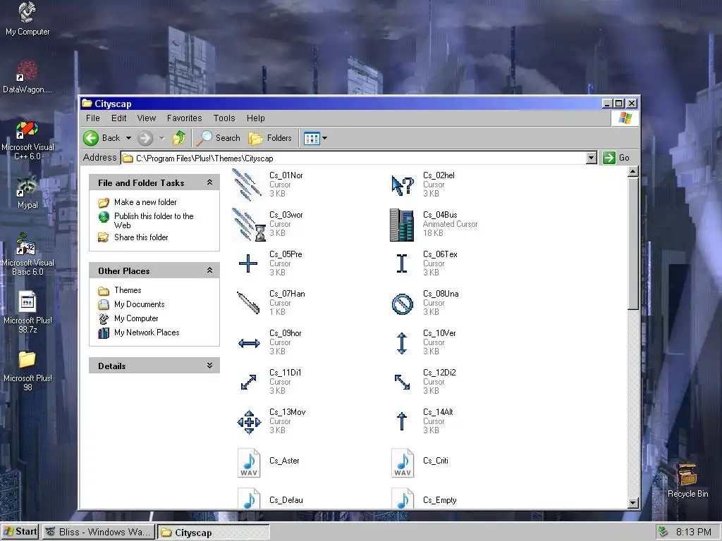Select the Cs_10Ver vertical resize cursor icon
The height and width of the screenshot is (541, 722).
(401, 343)
